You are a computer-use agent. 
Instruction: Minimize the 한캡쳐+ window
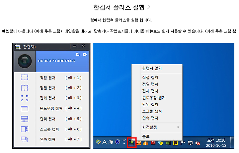tap(75, 46)
